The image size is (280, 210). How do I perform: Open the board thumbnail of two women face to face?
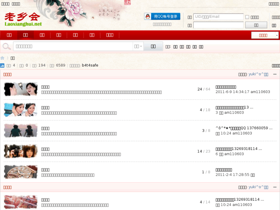(x=21, y=89)
